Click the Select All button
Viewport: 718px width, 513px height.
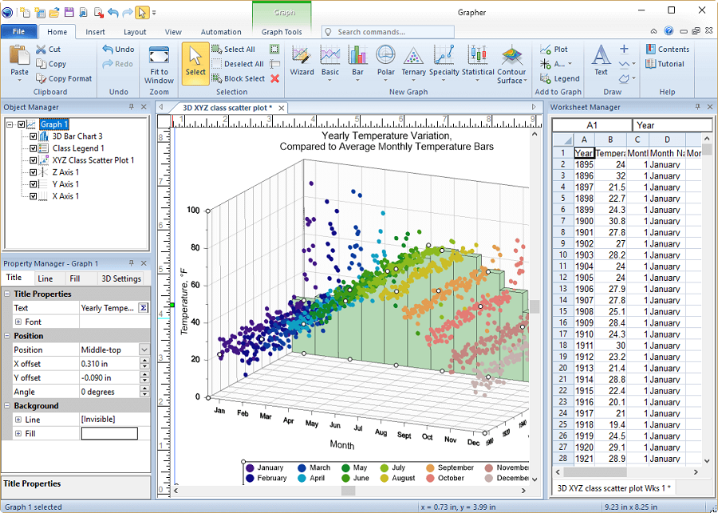coord(234,49)
